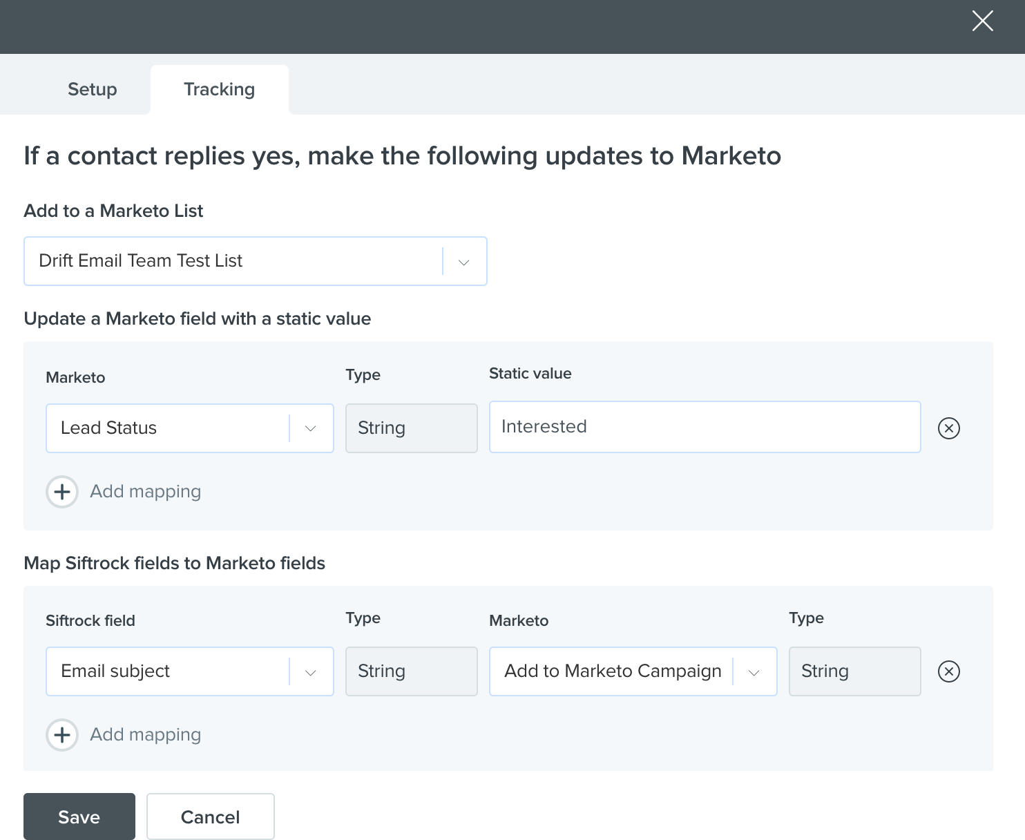Open the Drift Email Team Test List dropdown

pyautogui.click(x=256, y=261)
